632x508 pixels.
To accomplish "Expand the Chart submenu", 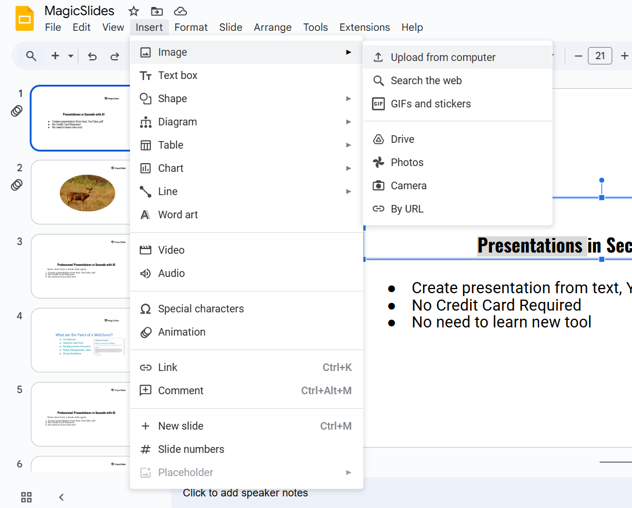I will [x=247, y=168].
